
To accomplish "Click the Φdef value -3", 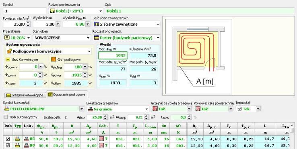I will 143,83.
